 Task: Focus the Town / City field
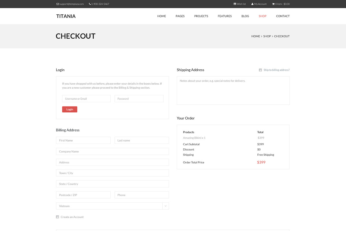click(x=112, y=173)
